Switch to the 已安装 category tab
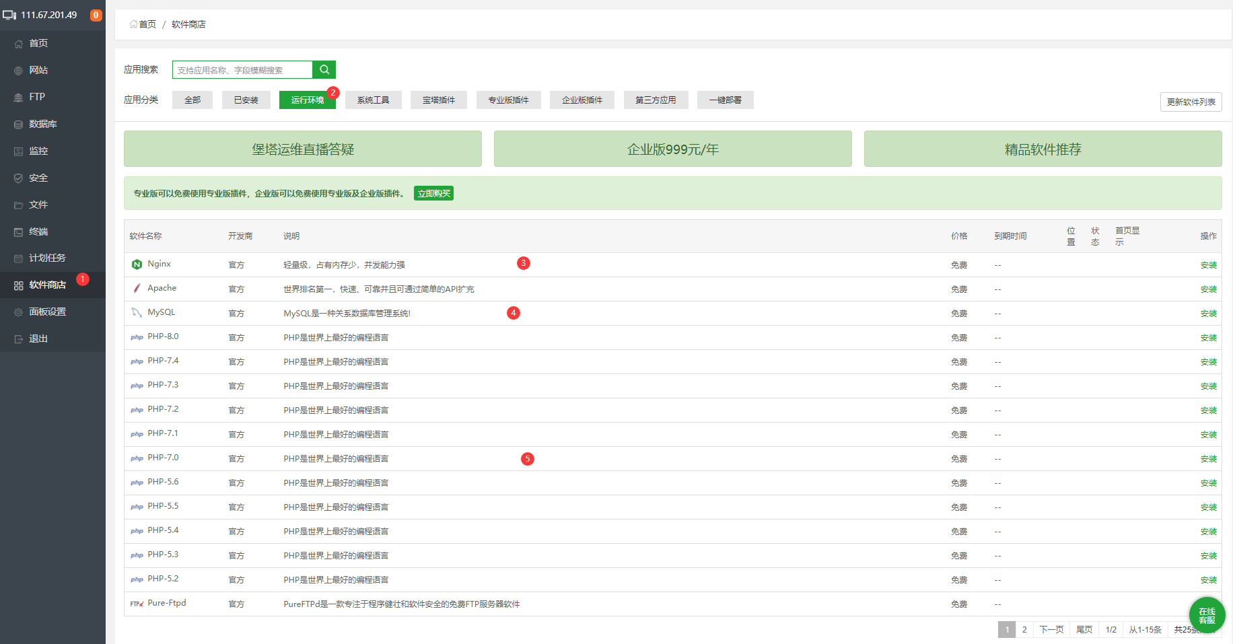 pyautogui.click(x=246, y=100)
